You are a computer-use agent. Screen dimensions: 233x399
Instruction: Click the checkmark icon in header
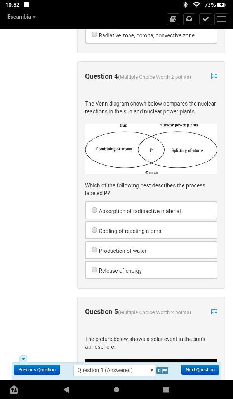click(205, 19)
